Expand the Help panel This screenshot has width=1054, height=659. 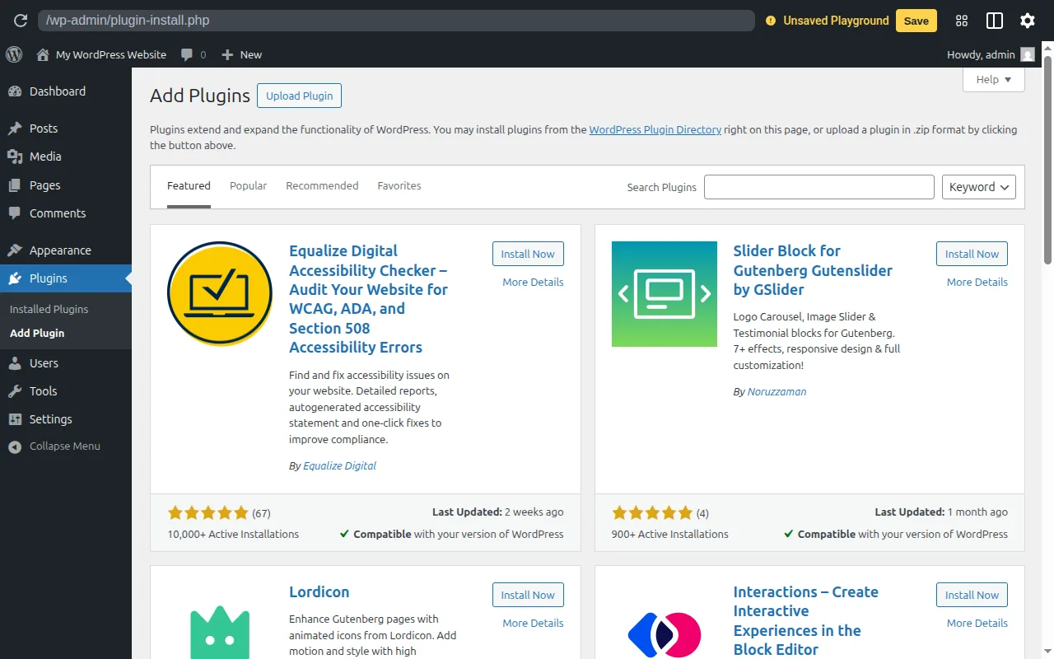pos(993,79)
